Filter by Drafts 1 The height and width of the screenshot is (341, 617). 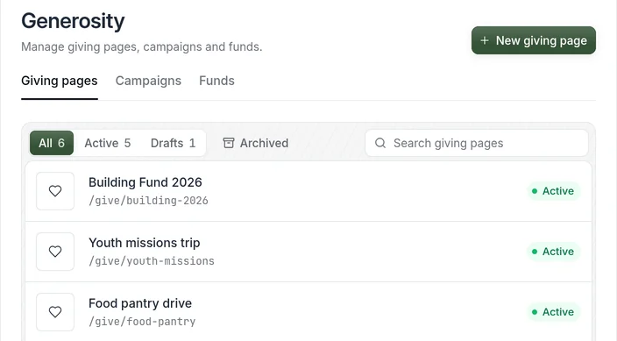click(174, 143)
